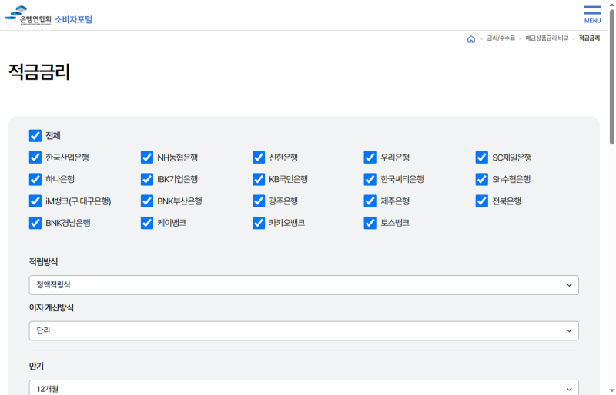
Task: Toggle KB국민은행 checkbox
Action: [x=259, y=179]
